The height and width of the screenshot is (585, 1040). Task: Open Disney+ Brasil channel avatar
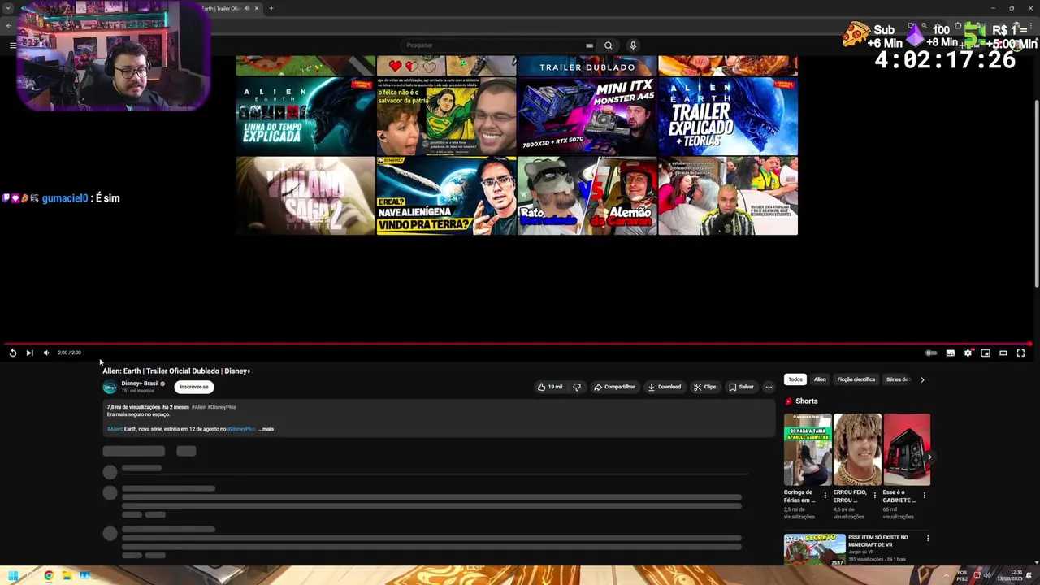pos(110,387)
